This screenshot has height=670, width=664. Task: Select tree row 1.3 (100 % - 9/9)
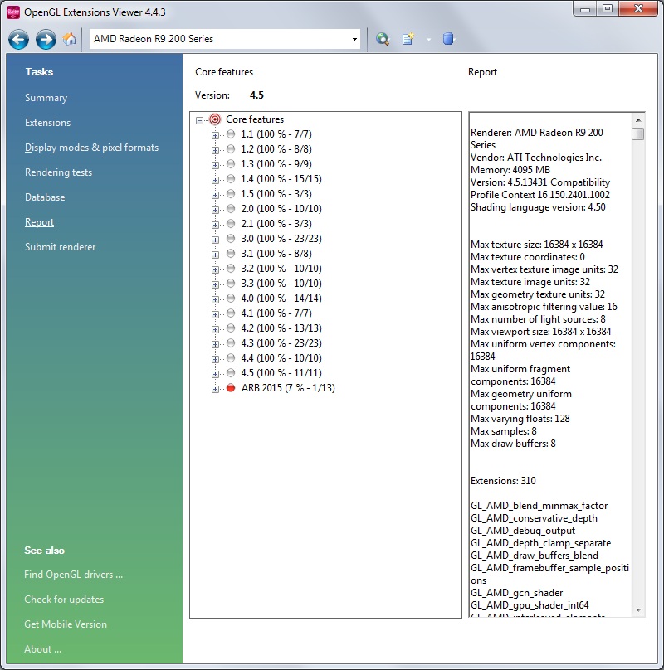pos(276,164)
